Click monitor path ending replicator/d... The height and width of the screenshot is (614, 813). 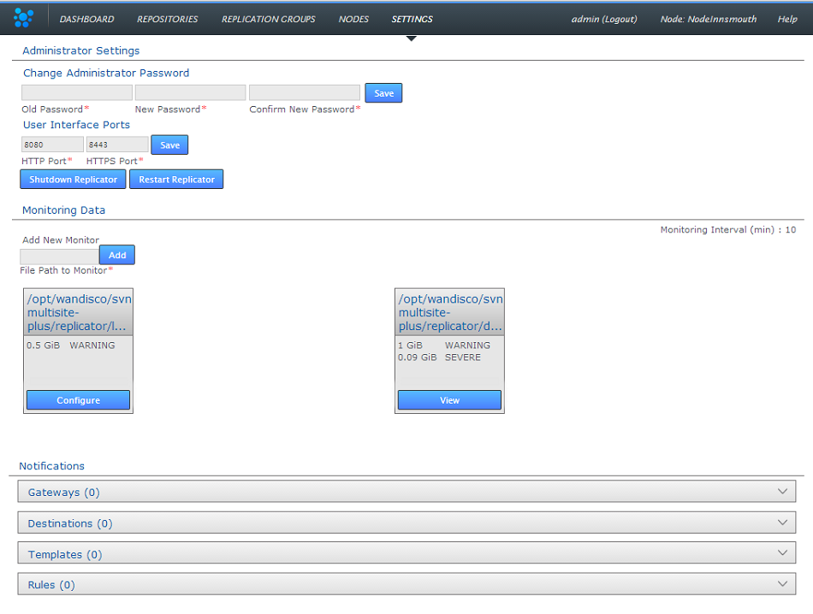pyautogui.click(x=449, y=312)
